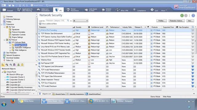
Task: Select the Branch-Office-gw object
Action: tap(16, 75)
